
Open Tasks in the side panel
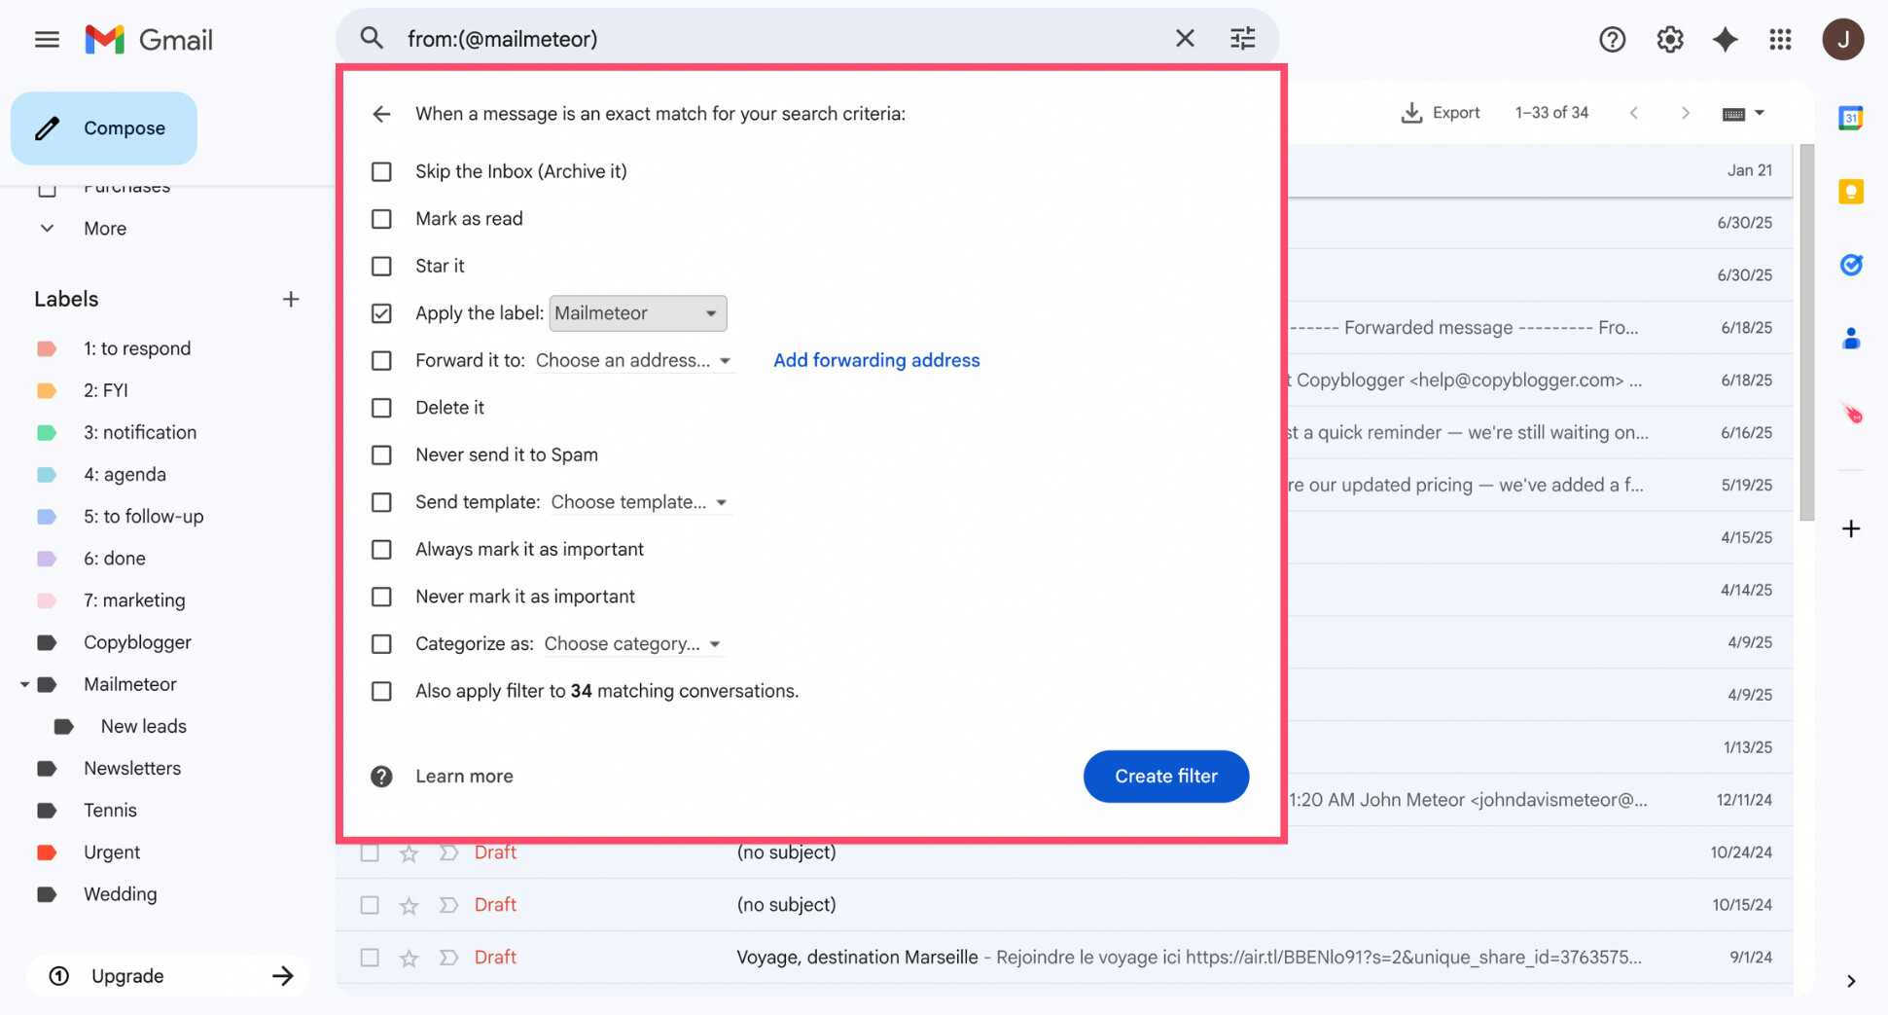tap(1852, 264)
